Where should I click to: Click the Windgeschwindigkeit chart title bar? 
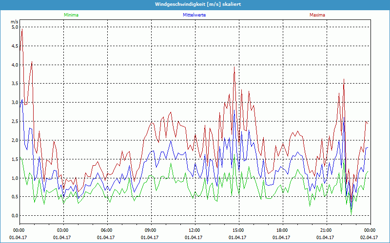point(195,4)
